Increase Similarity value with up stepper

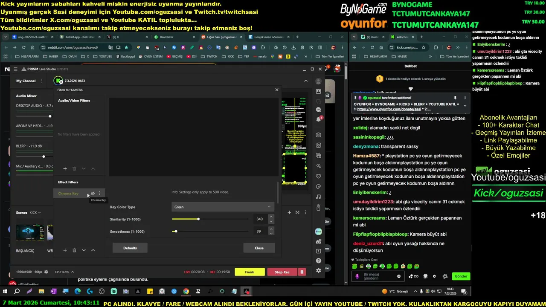[271, 217]
